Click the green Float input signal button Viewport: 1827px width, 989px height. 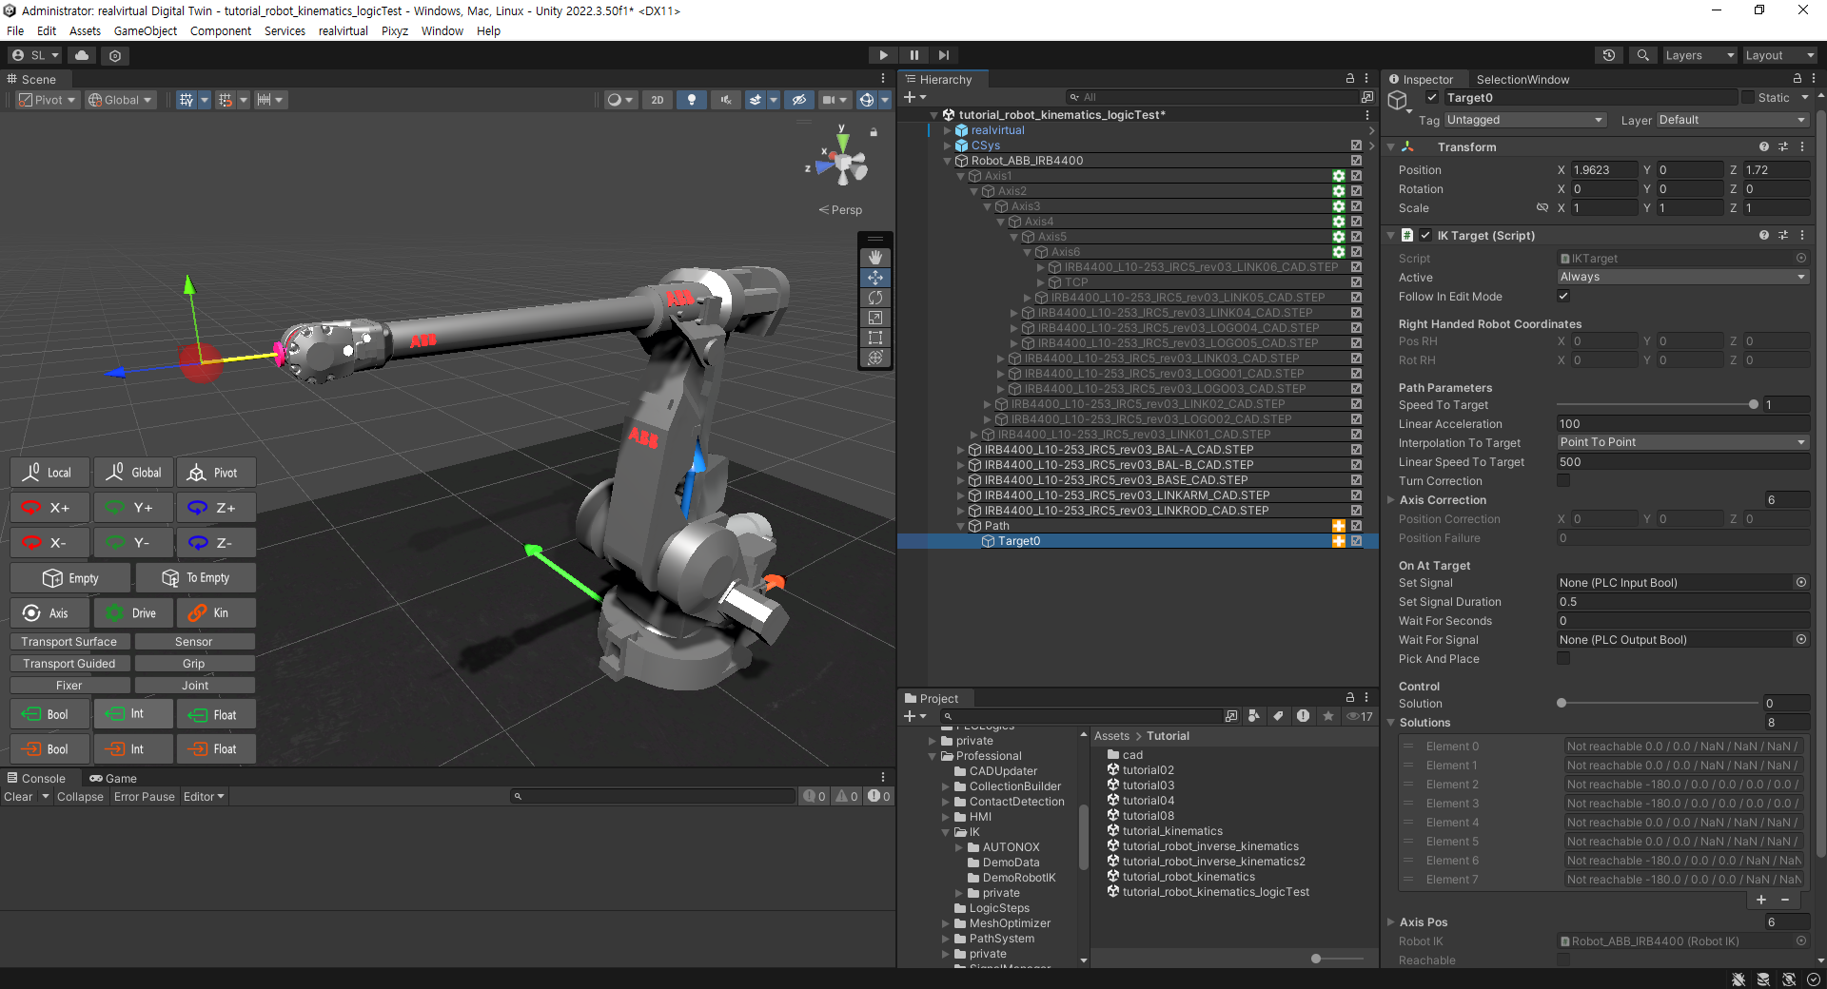pos(216,715)
